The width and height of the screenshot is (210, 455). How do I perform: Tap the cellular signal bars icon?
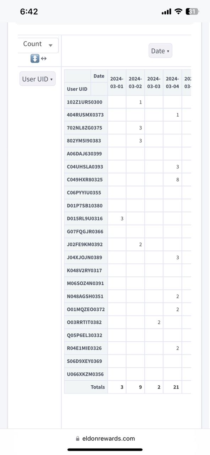click(x=166, y=12)
